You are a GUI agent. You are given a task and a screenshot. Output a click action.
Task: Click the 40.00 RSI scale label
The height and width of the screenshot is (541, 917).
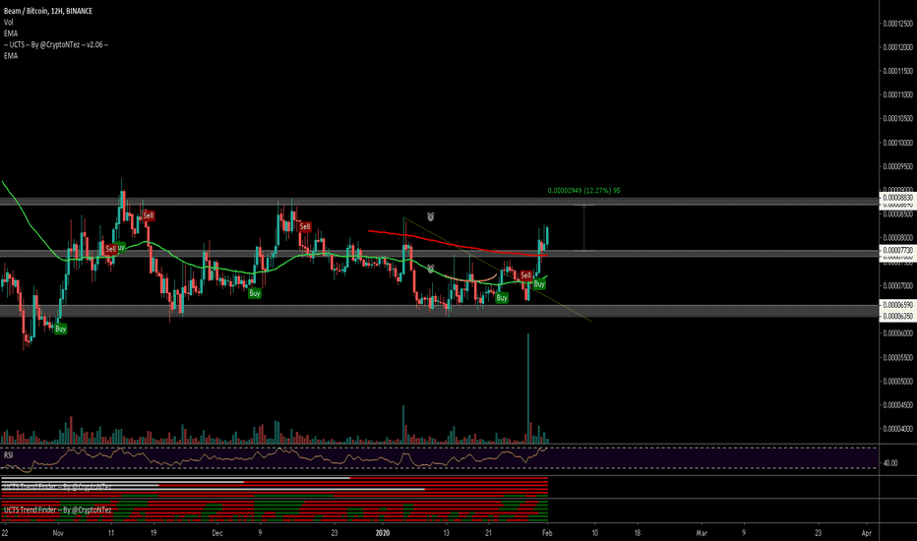coord(890,463)
